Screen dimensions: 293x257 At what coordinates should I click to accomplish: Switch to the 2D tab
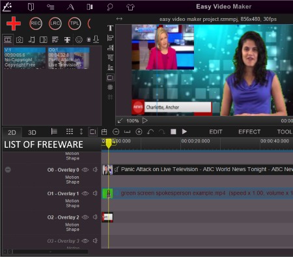coord(12,132)
